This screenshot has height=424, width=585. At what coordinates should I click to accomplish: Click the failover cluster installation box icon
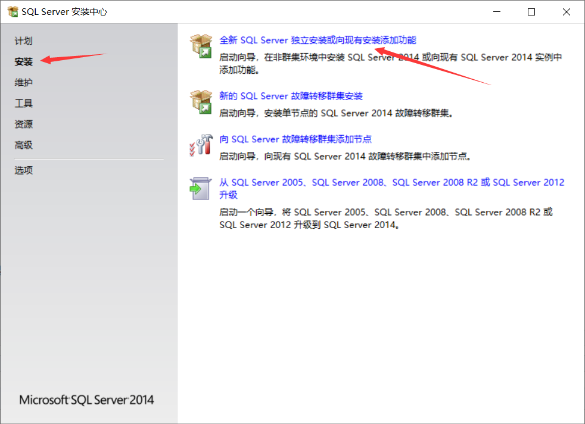[x=201, y=102]
